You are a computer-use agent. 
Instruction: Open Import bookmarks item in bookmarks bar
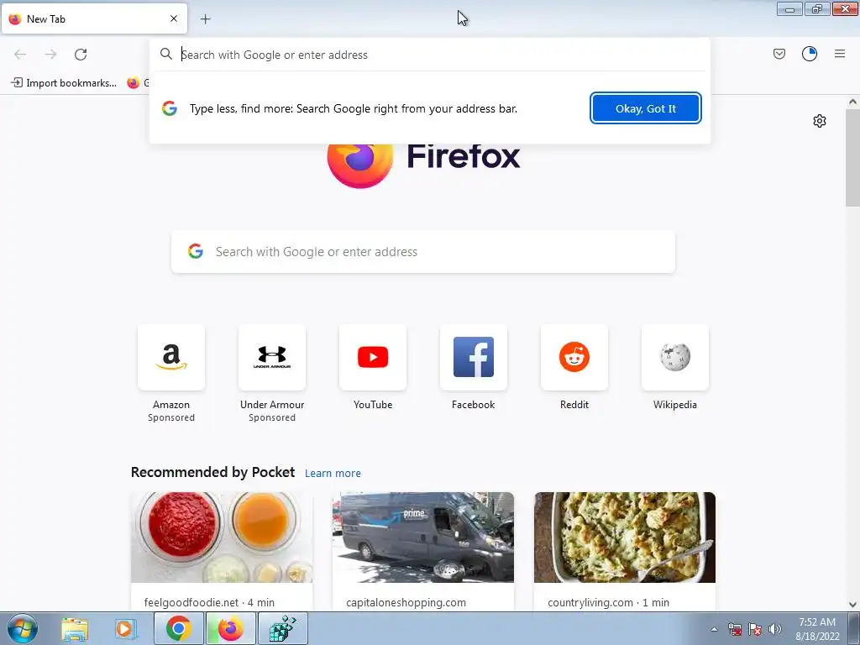pos(64,83)
